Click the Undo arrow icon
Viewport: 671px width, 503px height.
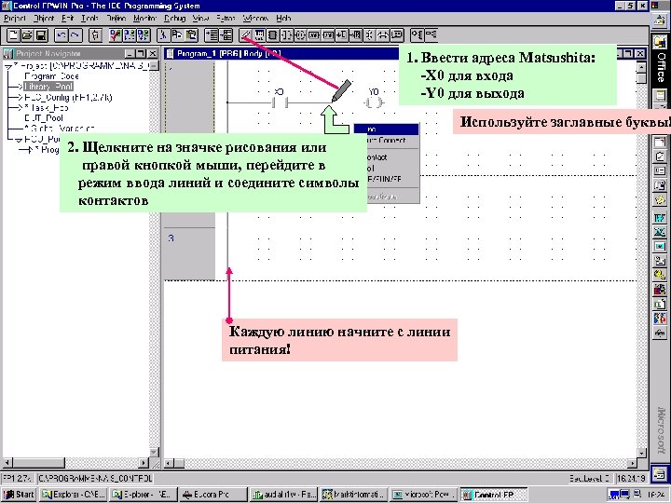click(x=62, y=35)
